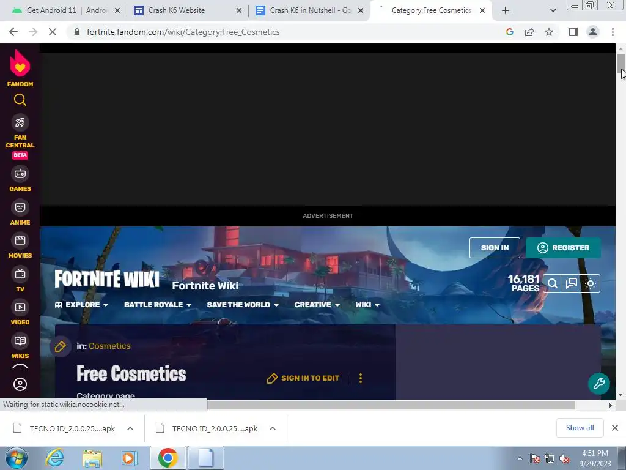Click the browser Back arrow
Image resolution: width=626 pixels, height=470 pixels.
[x=13, y=32]
